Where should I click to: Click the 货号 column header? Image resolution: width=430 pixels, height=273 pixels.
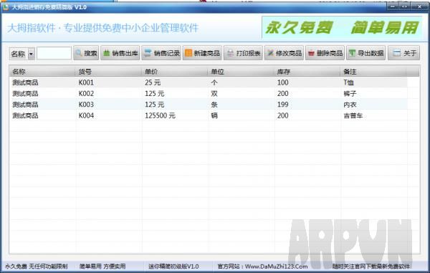(x=108, y=72)
